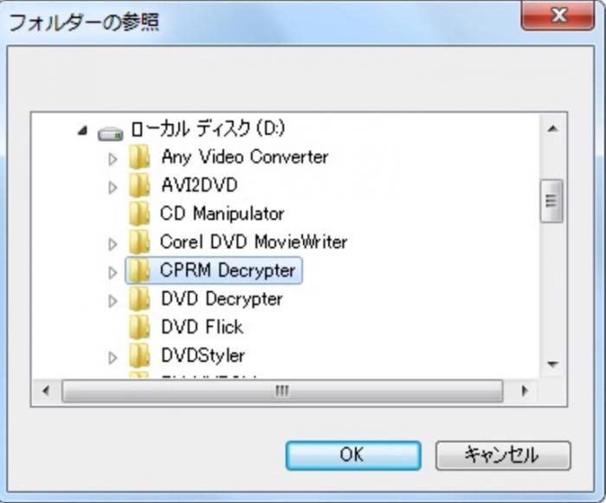The image size is (606, 503).
Task: Collapse the Local Disk (D:) tree node
Action: [82, 131]
